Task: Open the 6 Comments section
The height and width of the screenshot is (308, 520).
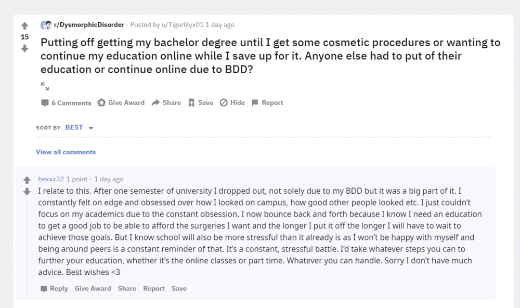Action: point(66,103)
